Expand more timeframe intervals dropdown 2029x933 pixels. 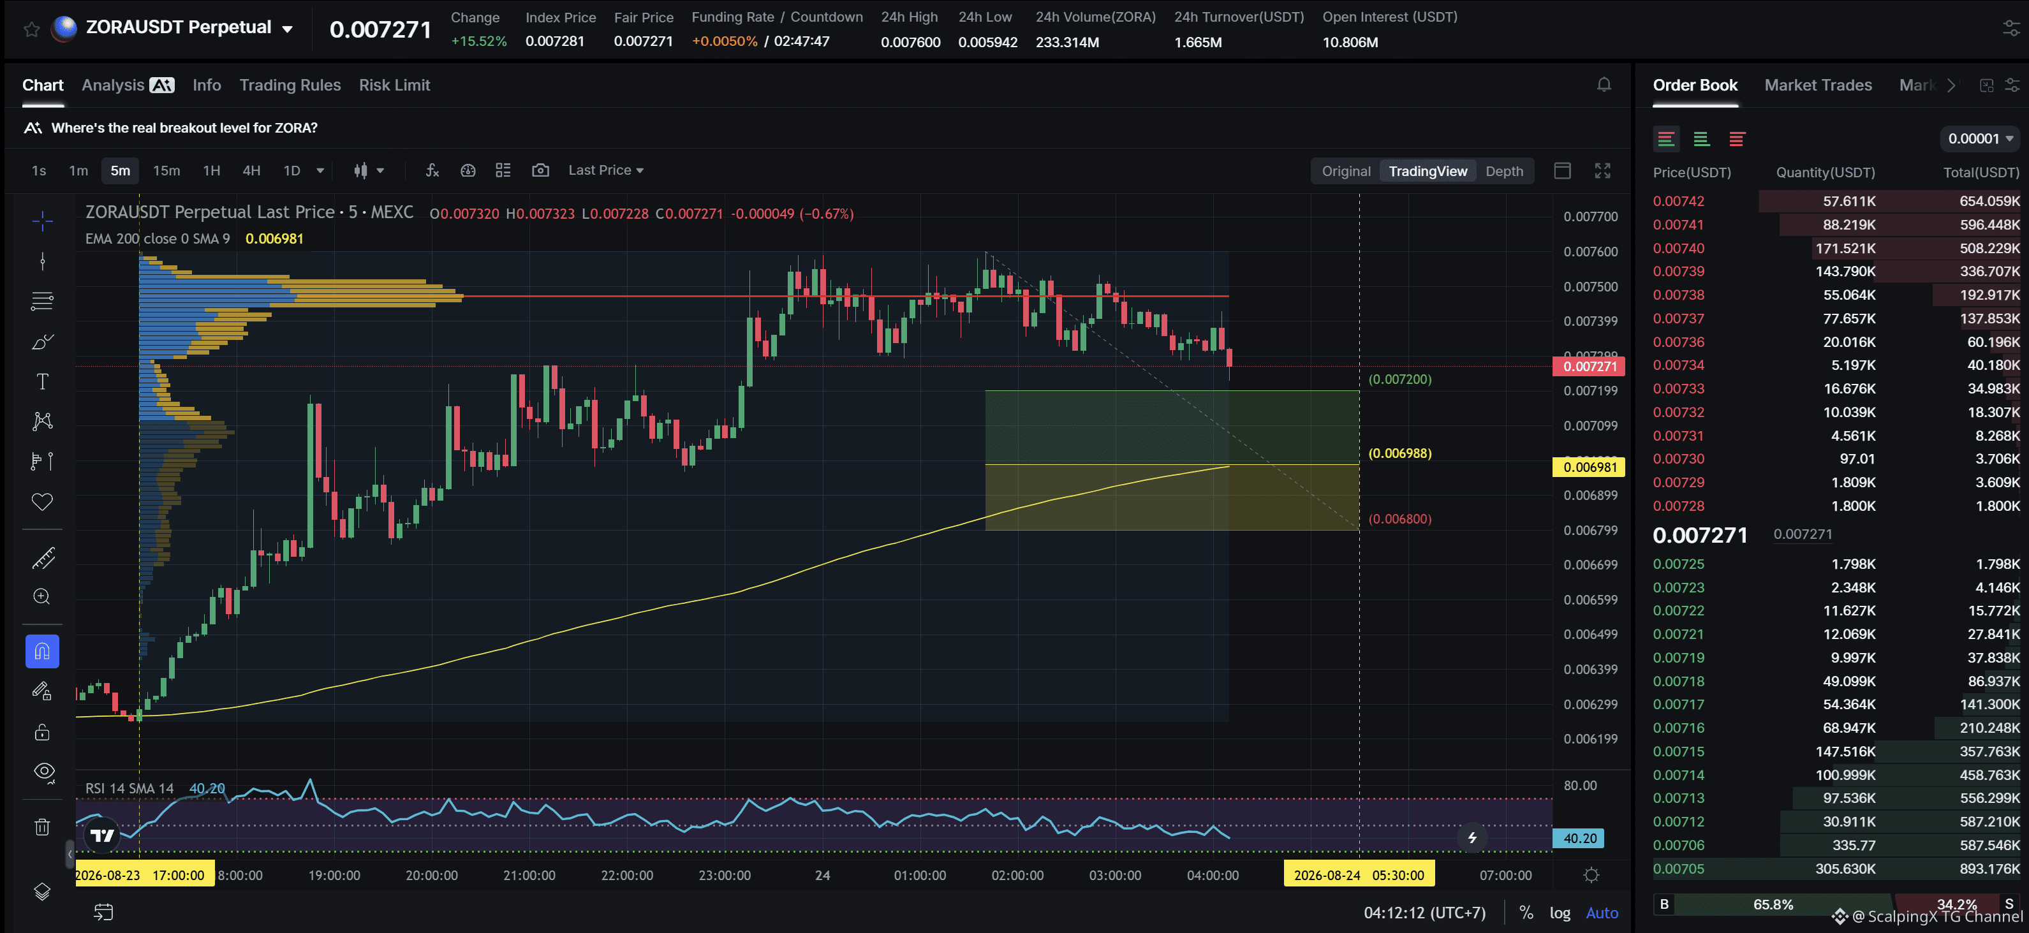pyautogui.click(x=320, y=171)
